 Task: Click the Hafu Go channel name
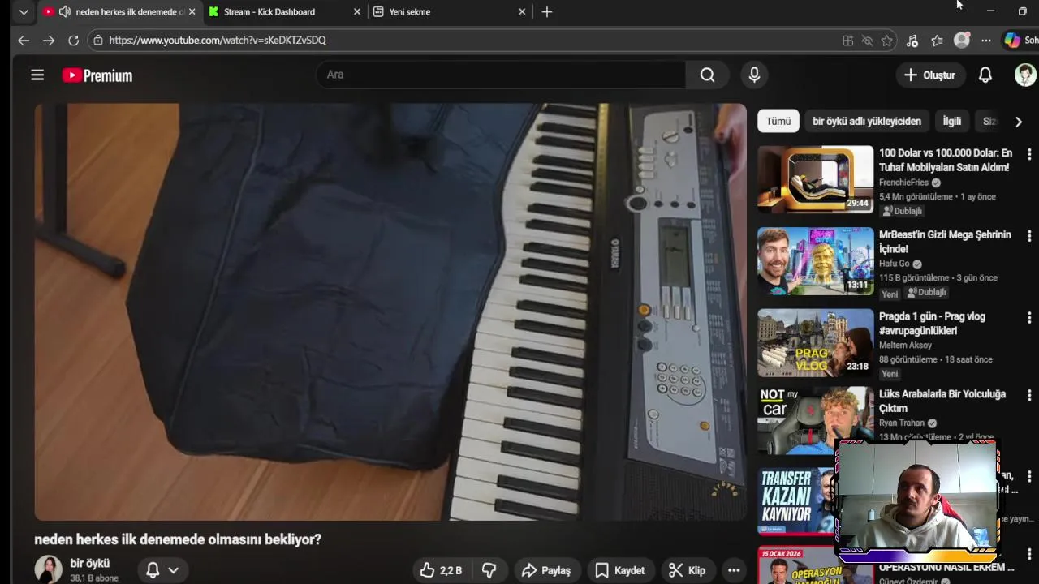pos(894,264)
